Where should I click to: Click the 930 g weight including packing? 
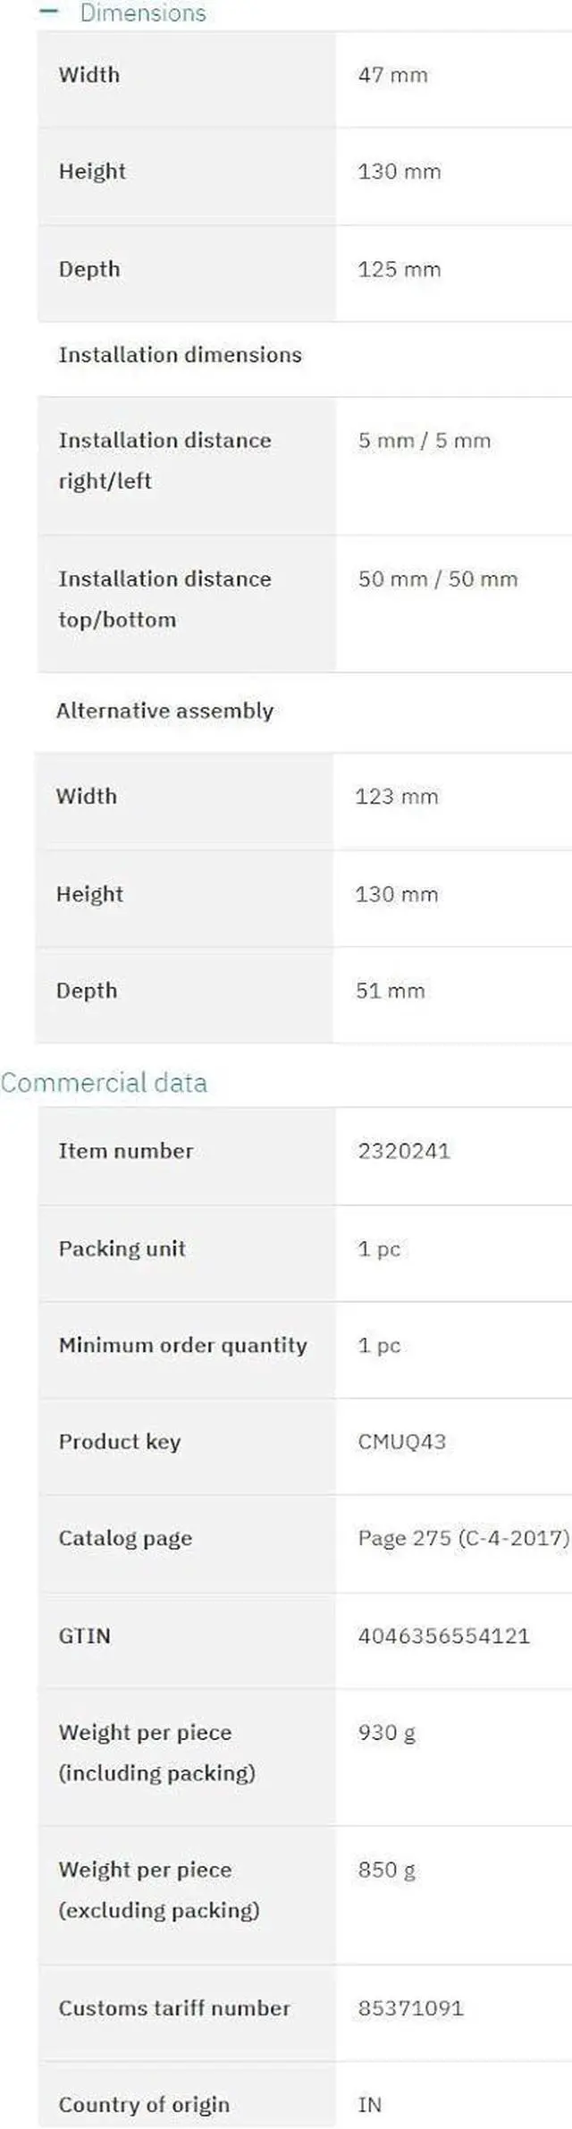tap(386, 1732)
